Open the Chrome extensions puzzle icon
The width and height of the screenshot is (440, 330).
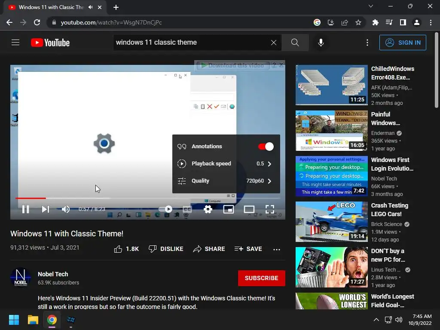[375, 22]
